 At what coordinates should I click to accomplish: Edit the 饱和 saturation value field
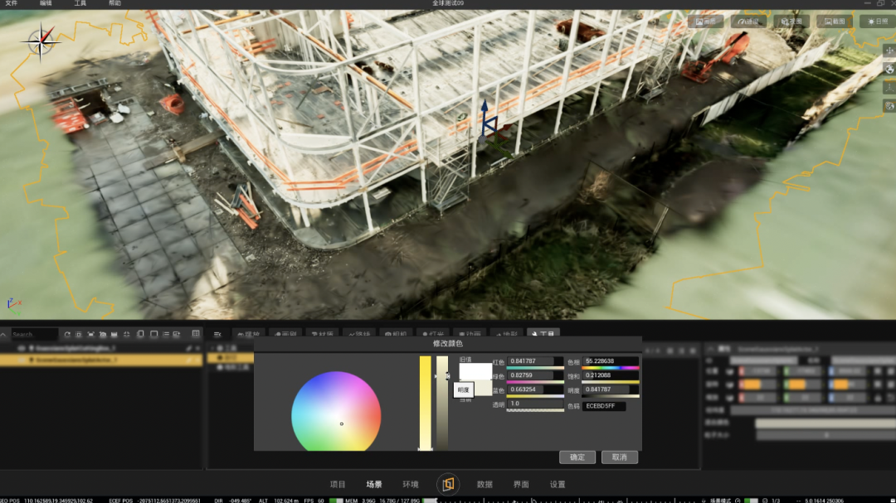point(611,375)
